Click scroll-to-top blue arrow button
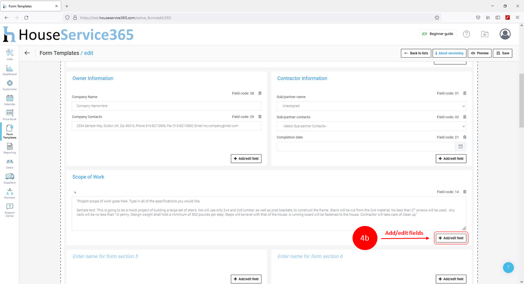524x284 pixels. 508,267
